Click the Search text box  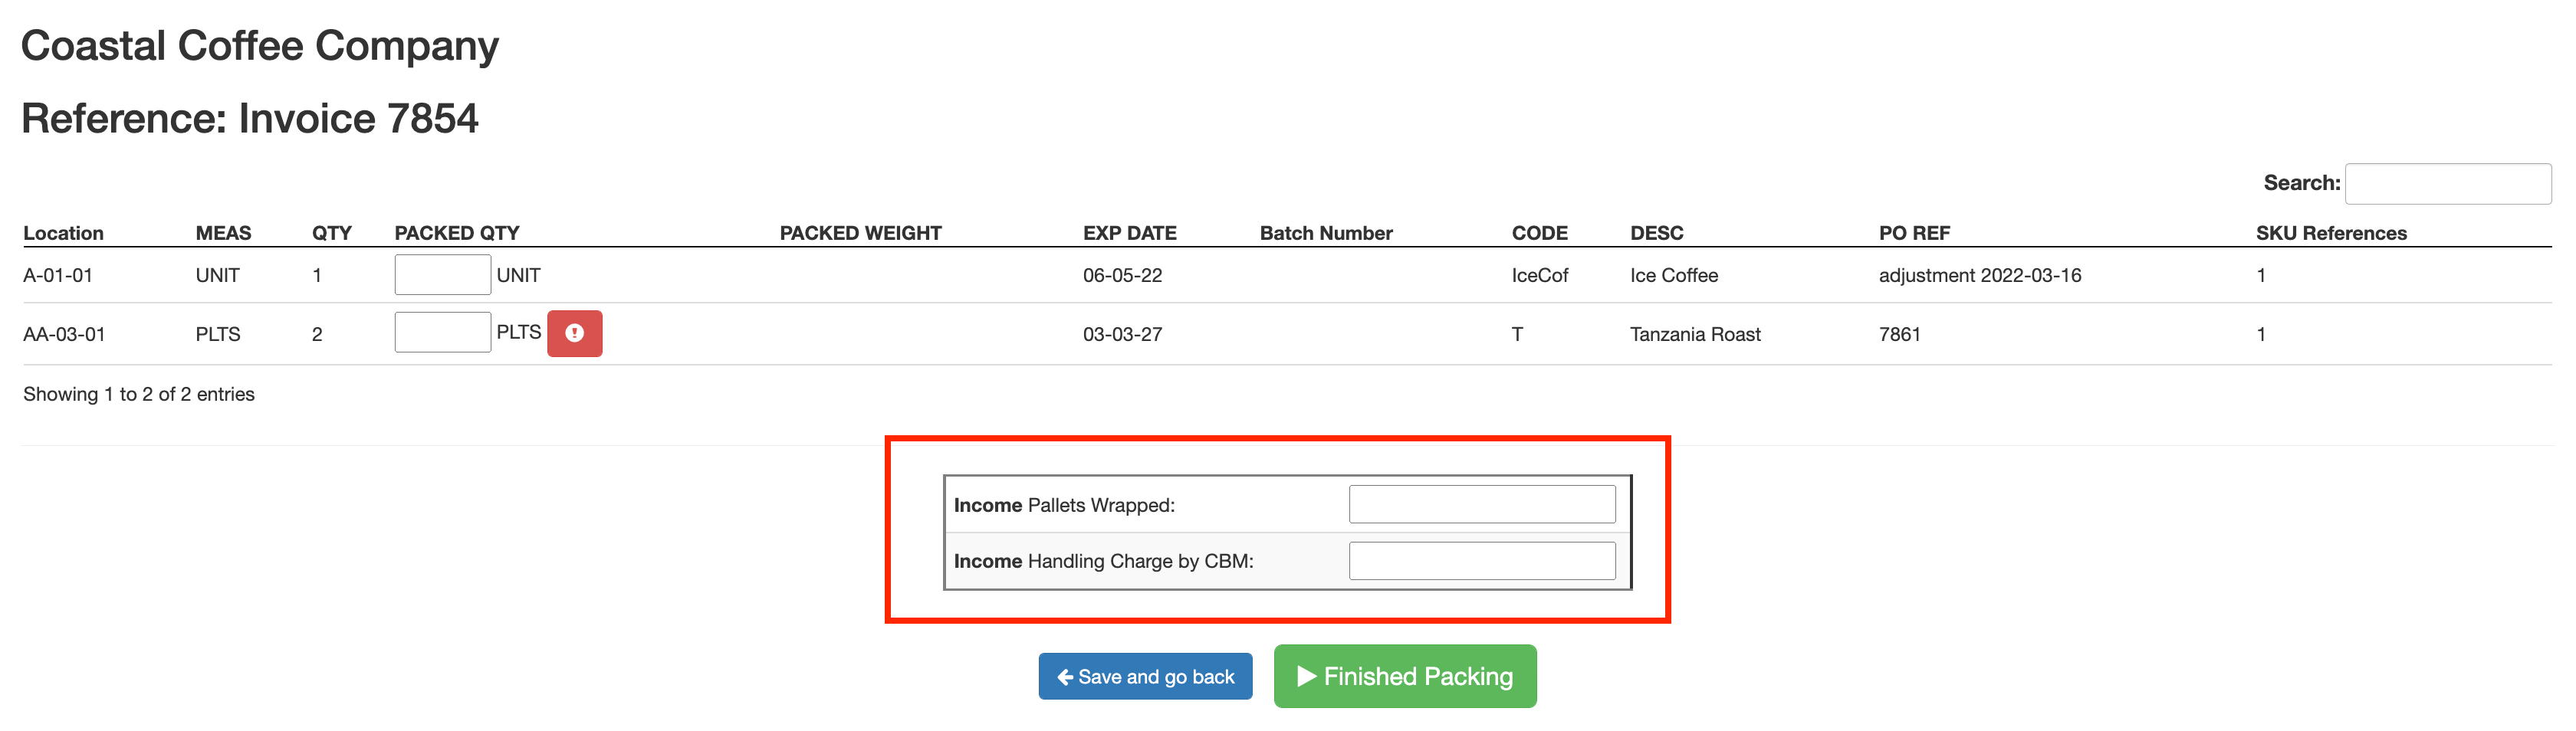(2448, 183)
